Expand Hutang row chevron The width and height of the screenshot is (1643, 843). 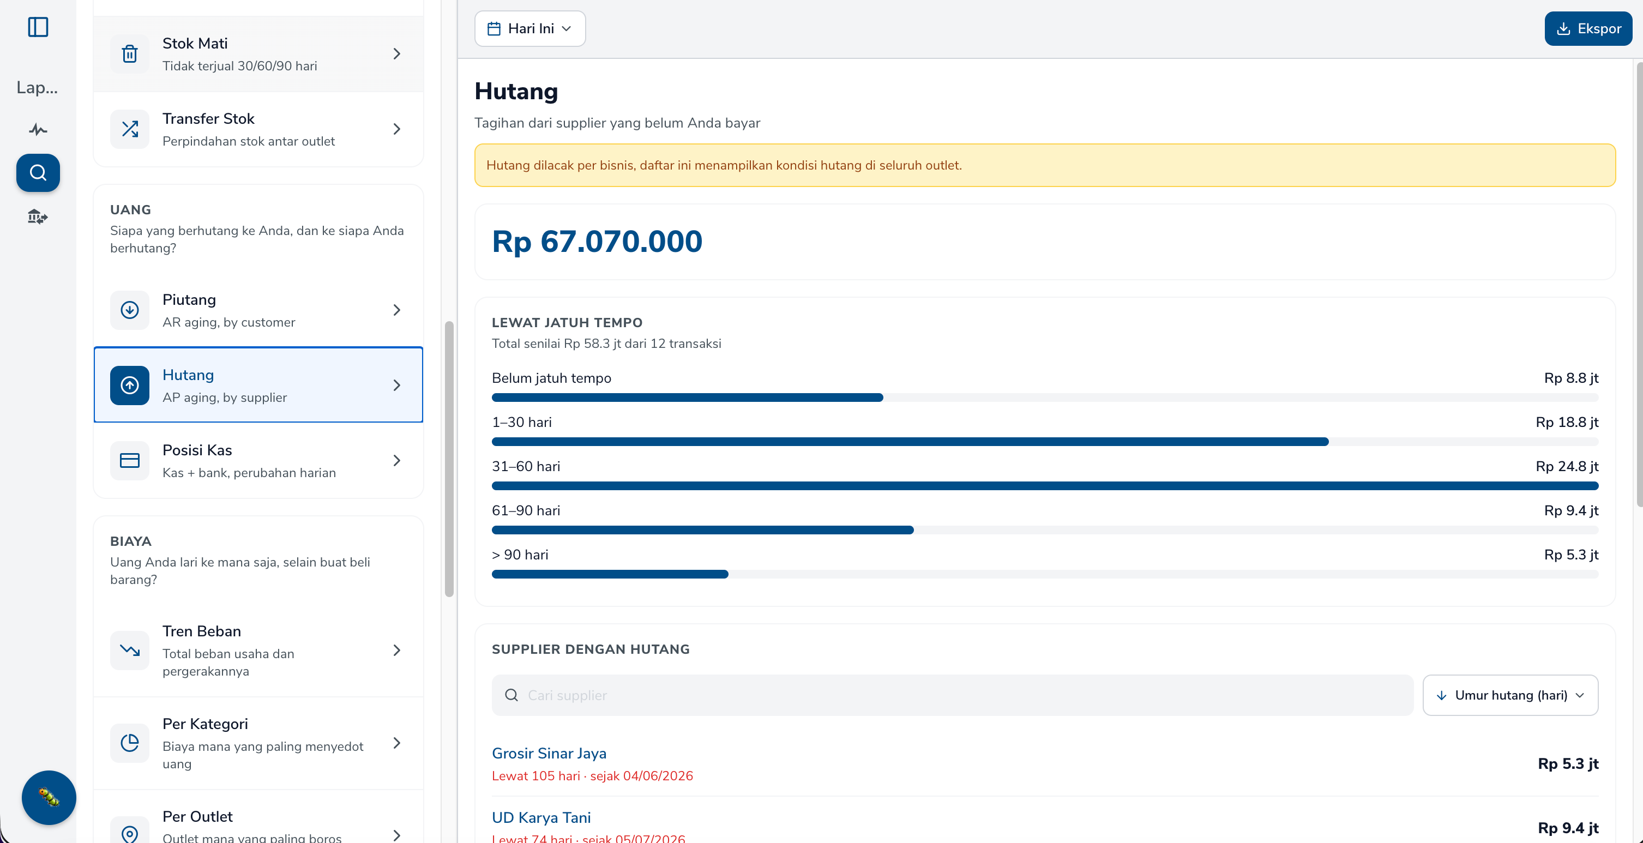pos(397,386)
